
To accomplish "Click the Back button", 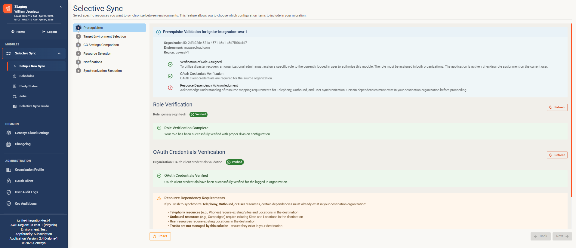I will [x=541, y=236].
